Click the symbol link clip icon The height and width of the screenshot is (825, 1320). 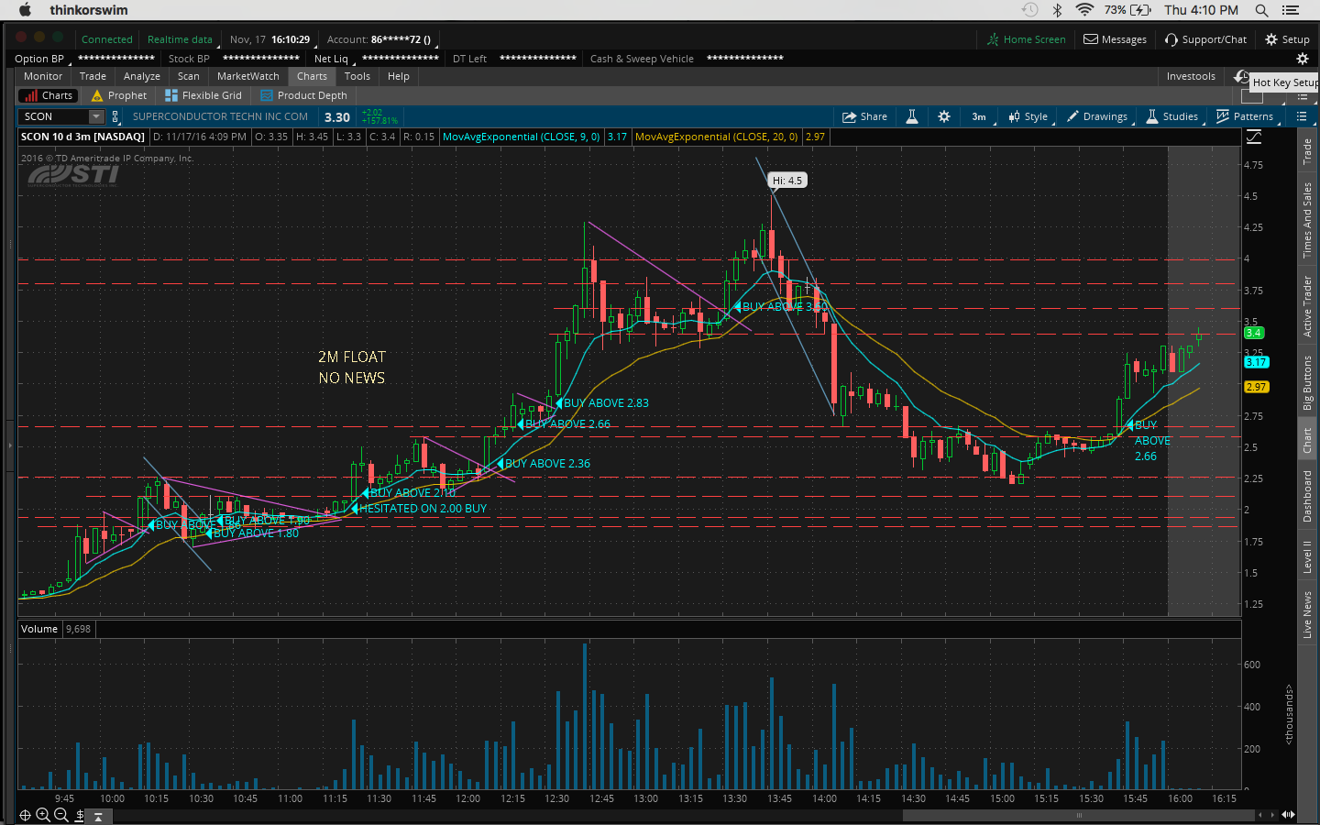point(115,116)
